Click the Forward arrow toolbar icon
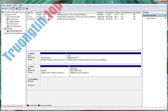The height and width of the screenshot is (111, 168). pos(6,9)
